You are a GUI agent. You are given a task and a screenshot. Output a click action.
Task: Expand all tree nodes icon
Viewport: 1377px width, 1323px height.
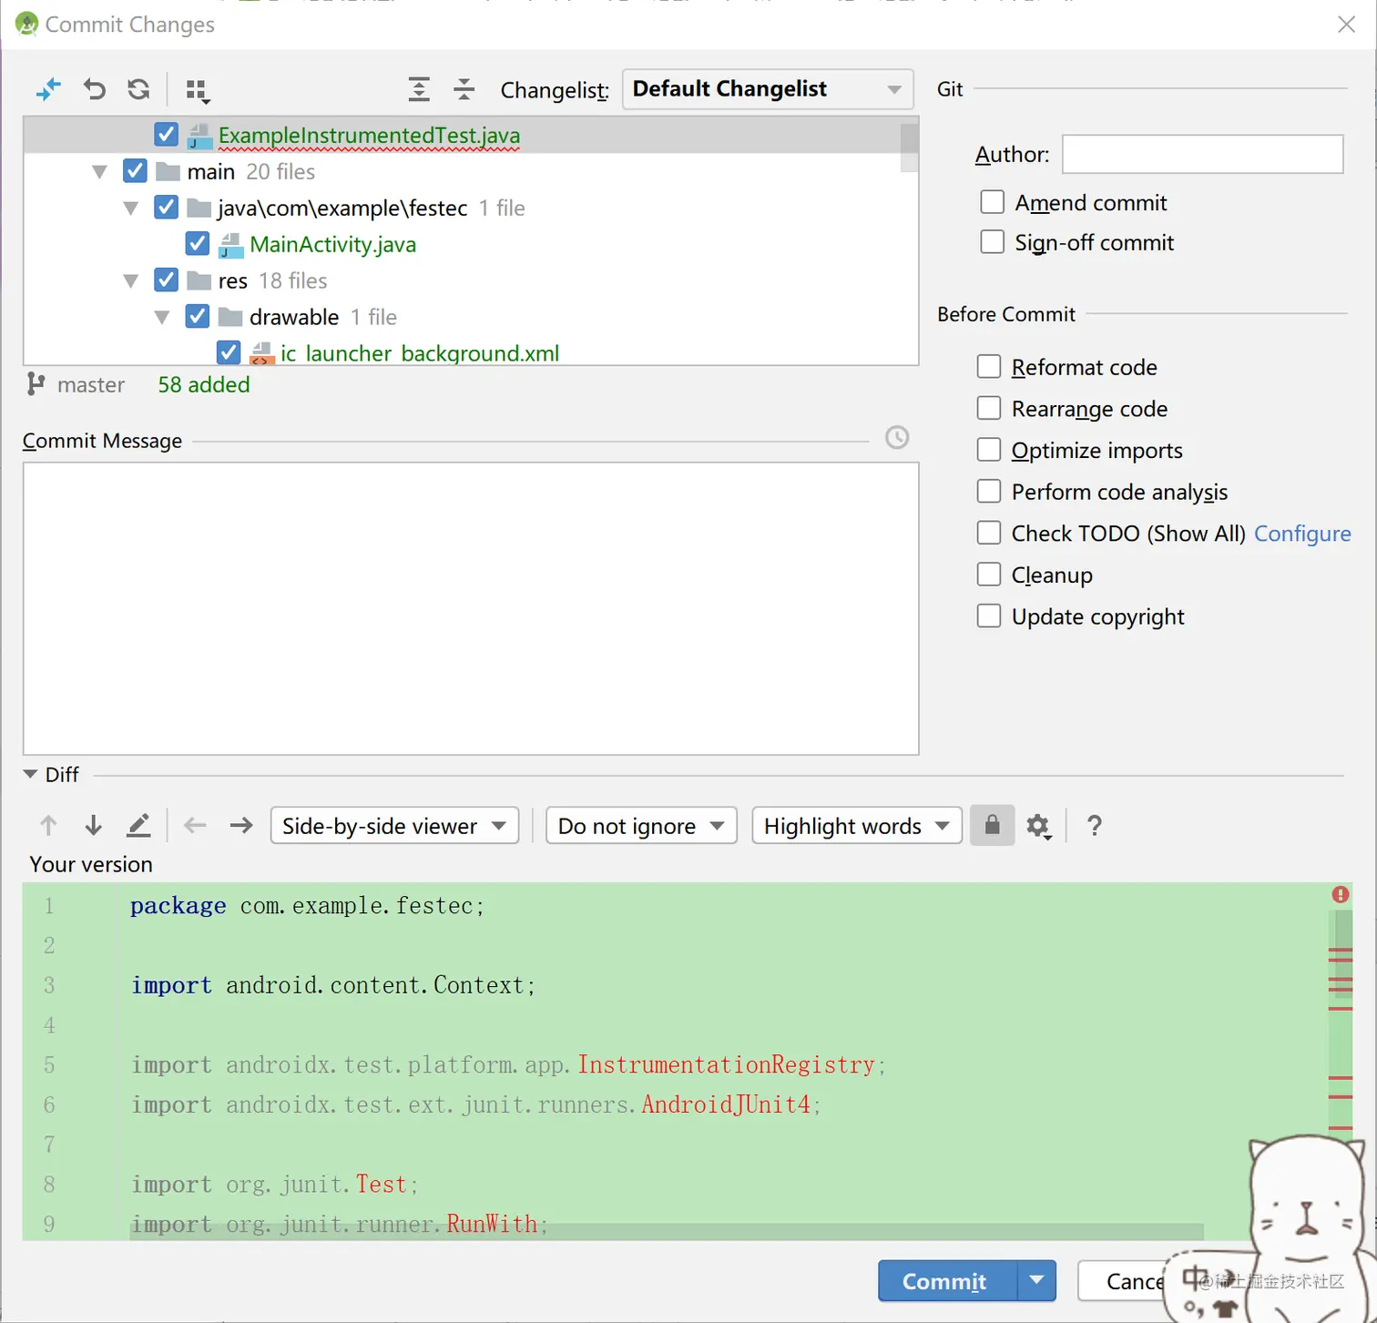click(419, 89)
